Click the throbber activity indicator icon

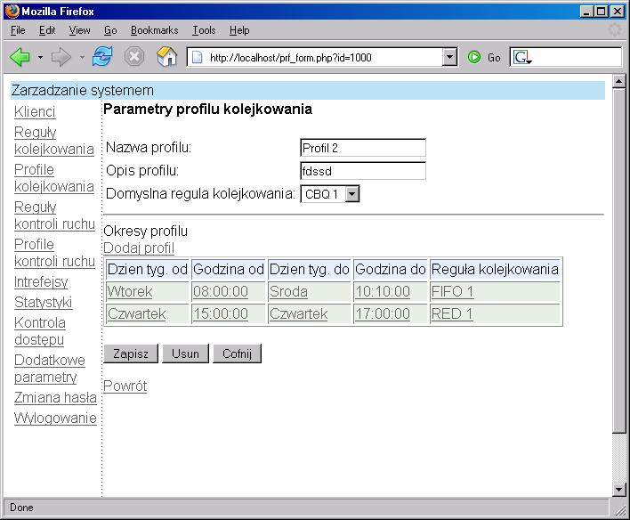(x=614, y=29)
